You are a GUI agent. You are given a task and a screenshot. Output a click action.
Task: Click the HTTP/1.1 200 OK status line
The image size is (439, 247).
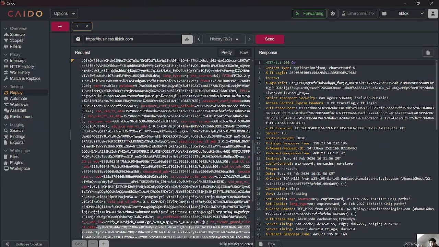click(x=280, y=63)
